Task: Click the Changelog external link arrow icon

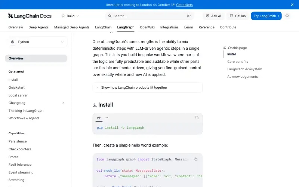Action: (x=63, y=103)
